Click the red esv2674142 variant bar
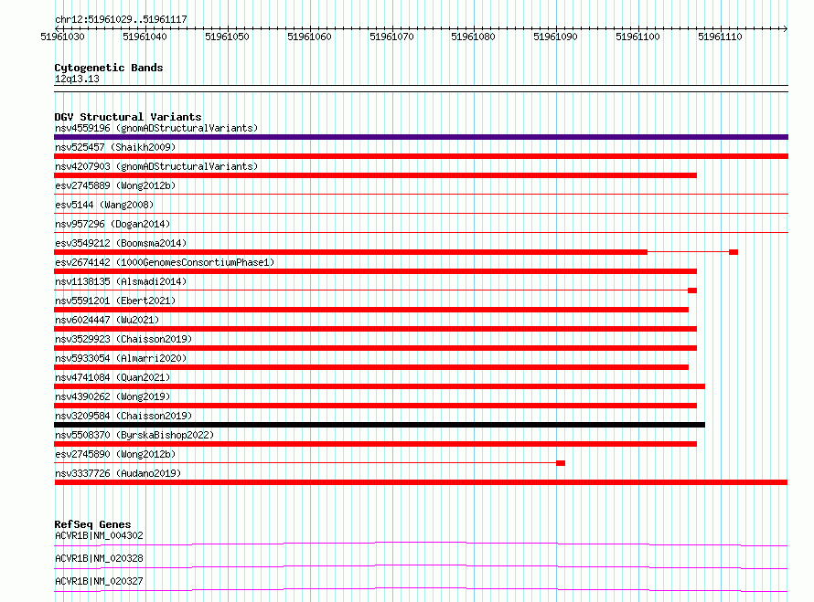Screen dimensions: 814x602 tap(375, 271)
